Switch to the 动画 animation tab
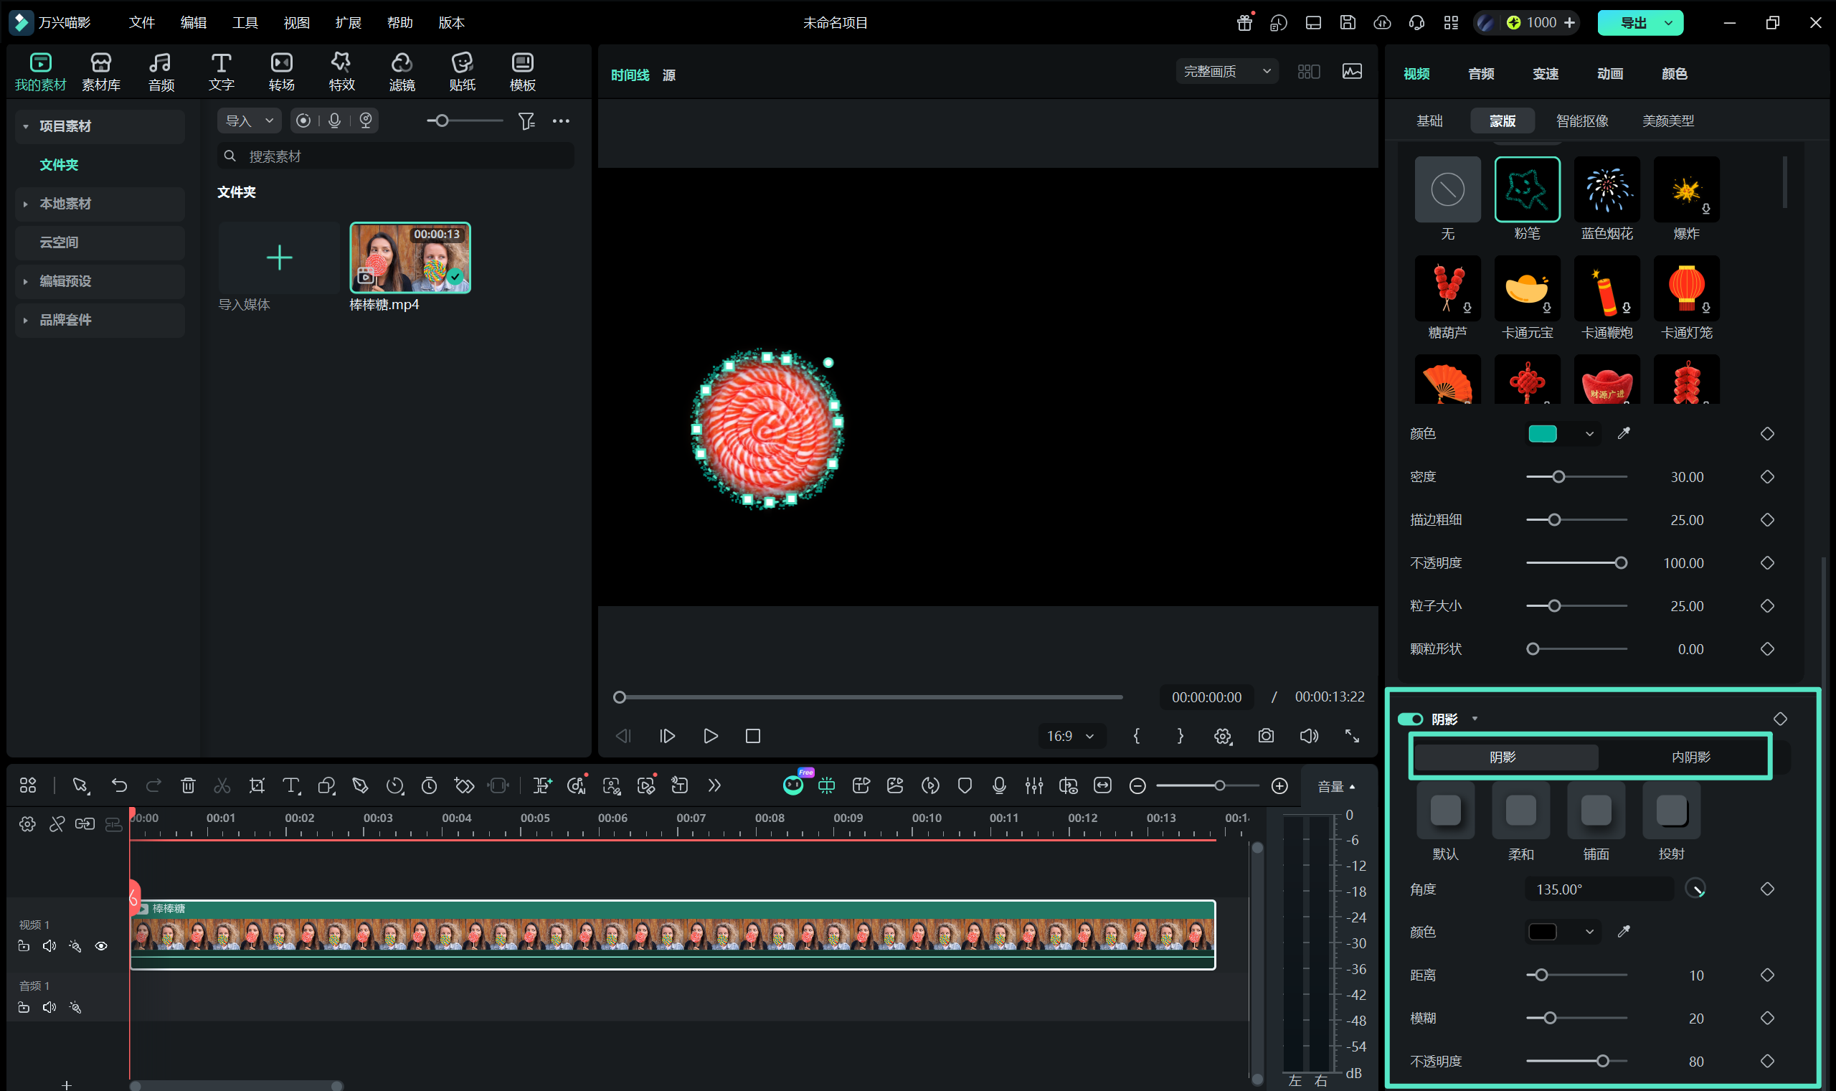The width and height of the screenshot is (1836, 1091). pyautogui.click(x=1609, y=73)
